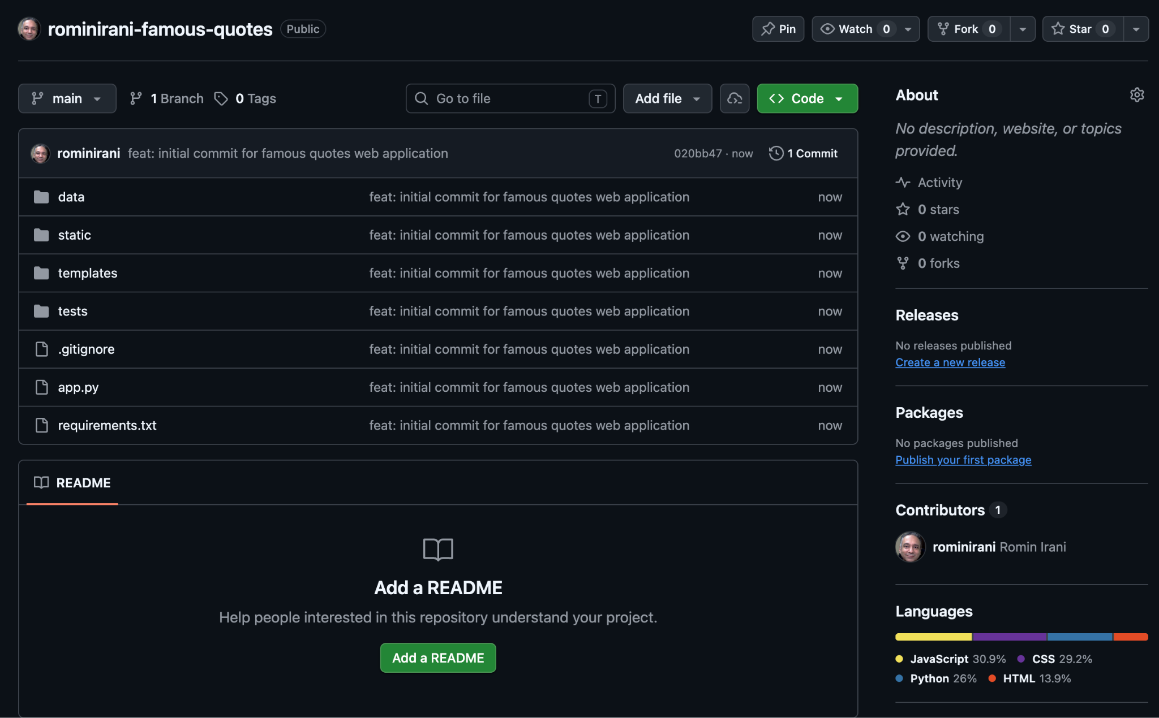The width and height of the screenshot is (1159, 718).
Task: Open the Packages heading link
Action: coord(929,413)
